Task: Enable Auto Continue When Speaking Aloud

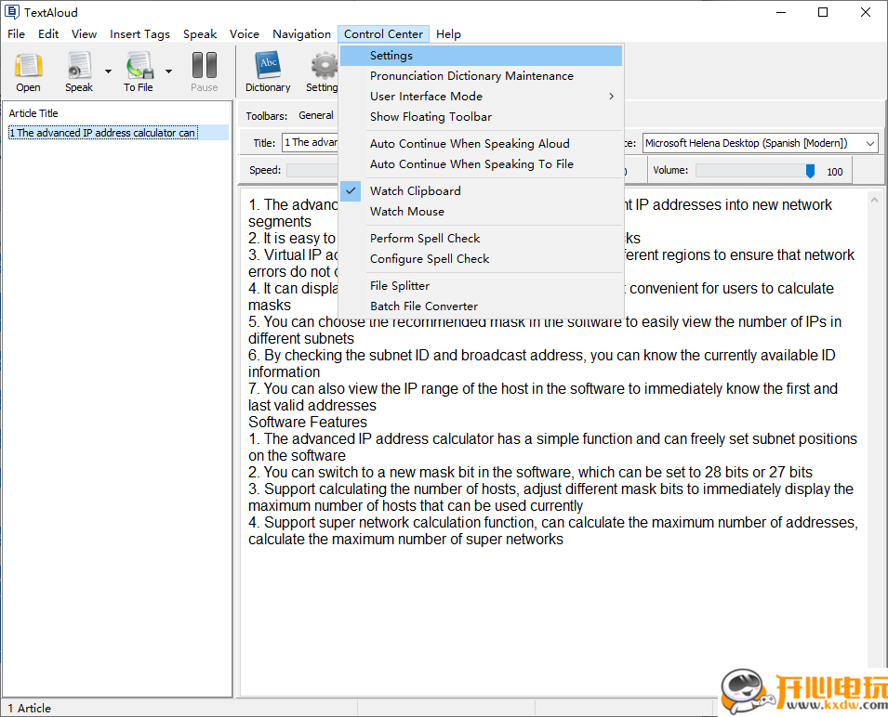Action: point(469,144)
